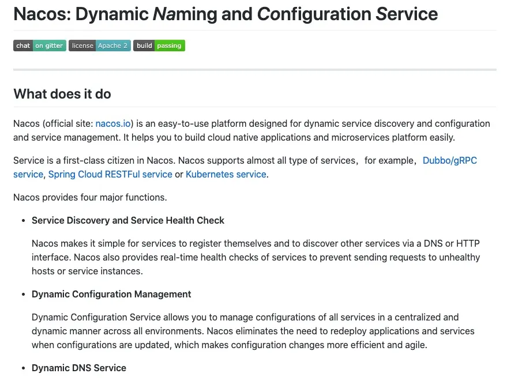
Task: Click the "What does it do" heading
Action: click(62, 94)
